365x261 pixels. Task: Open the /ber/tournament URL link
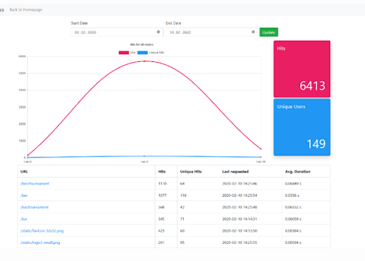tap(35, 183)
